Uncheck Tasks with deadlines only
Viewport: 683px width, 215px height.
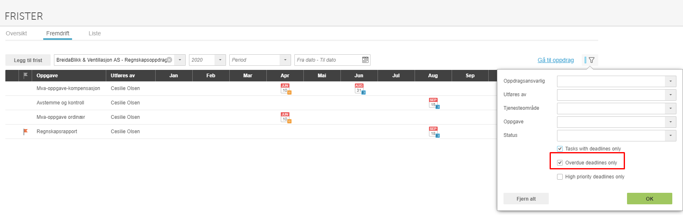(560, 149)
